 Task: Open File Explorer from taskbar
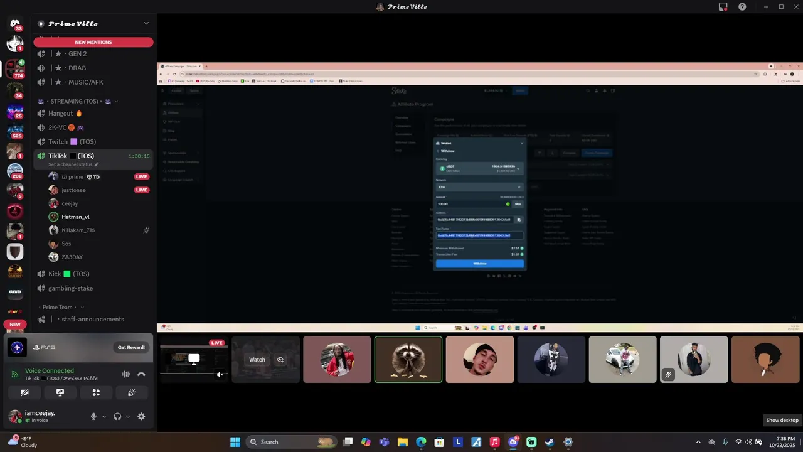[403, 442]
